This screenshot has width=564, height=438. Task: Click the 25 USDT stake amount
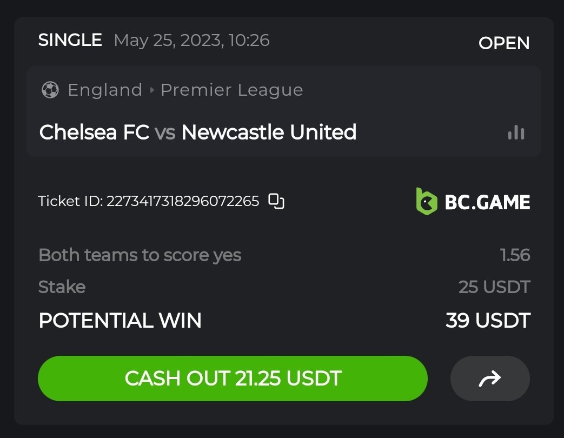[494, 287]
